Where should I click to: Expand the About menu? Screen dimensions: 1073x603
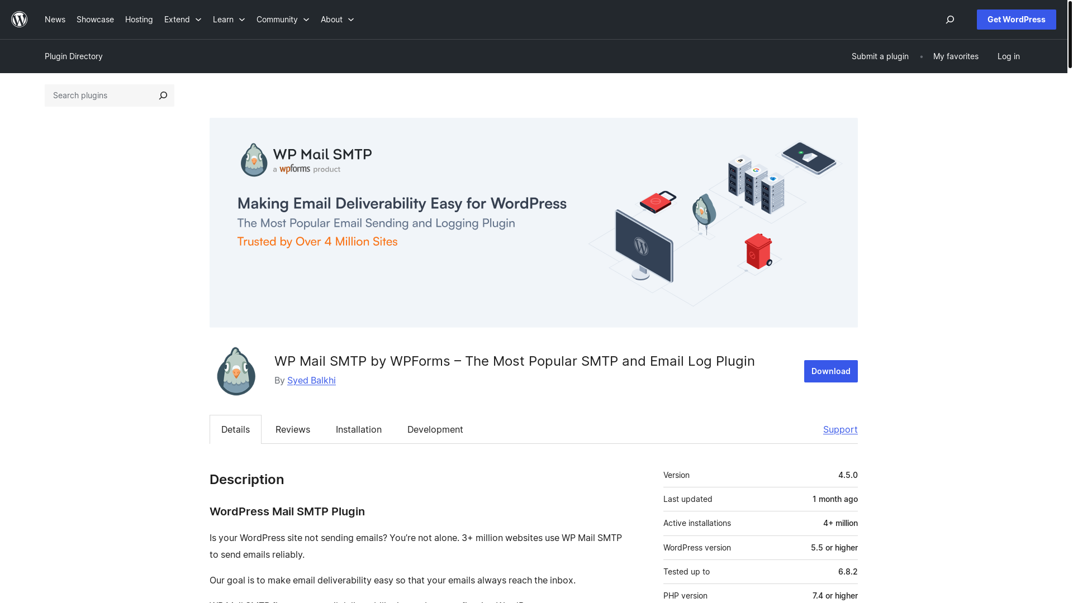337,20
